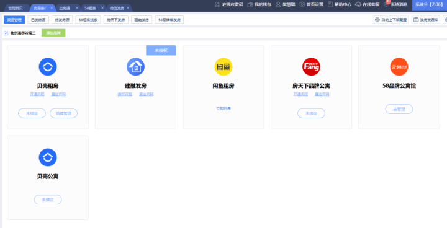
Task: Switch to the 微信发房 tab
Action: click(x=117, y=8)
